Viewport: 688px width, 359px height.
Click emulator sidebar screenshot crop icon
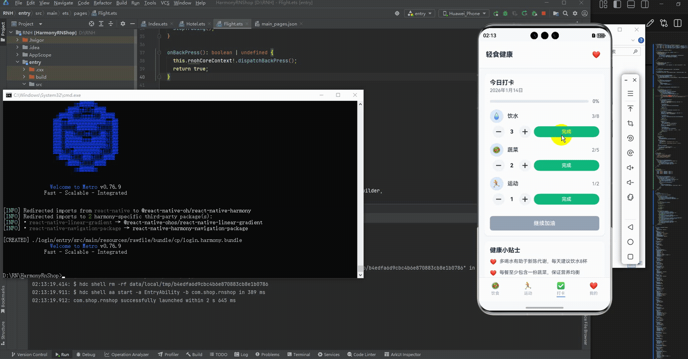(630, 123)
